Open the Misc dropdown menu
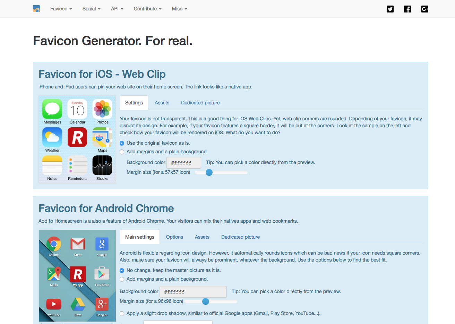The height and width of the screenshot is (324, 455). (x=180, y=9)
